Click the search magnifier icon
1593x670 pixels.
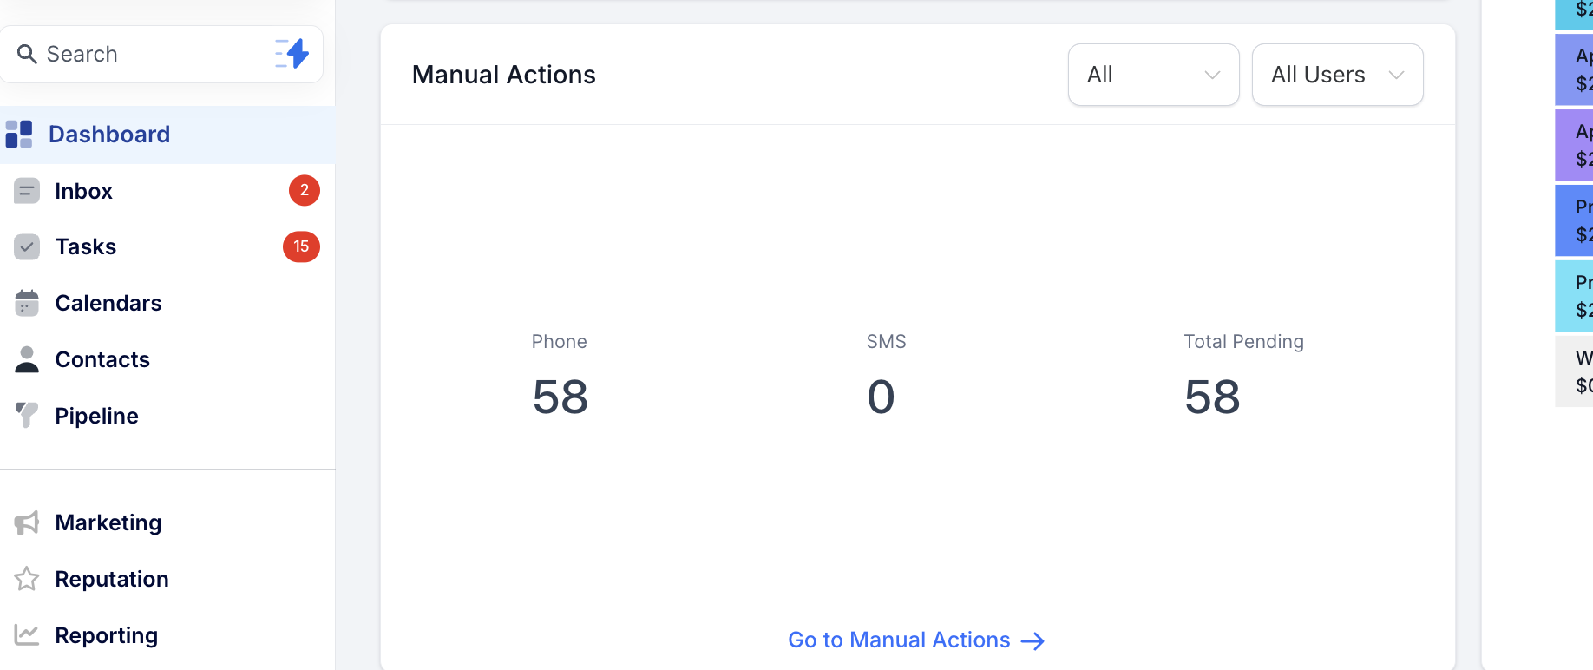click(27, 55)
